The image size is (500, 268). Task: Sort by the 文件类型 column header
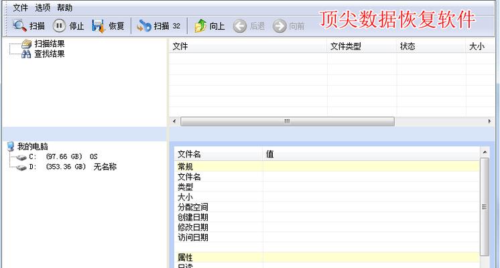pos(362,46)
